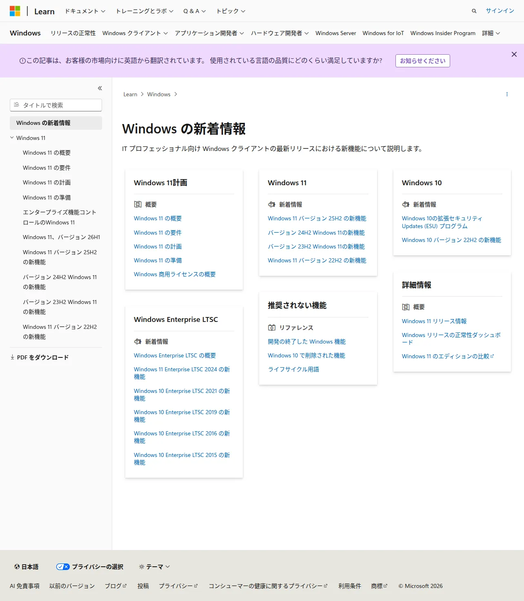The width and height of the screenshot is (524, 601).
Task: Open Windows 11 の準備 in sidebar
Action: click(47, 197)
